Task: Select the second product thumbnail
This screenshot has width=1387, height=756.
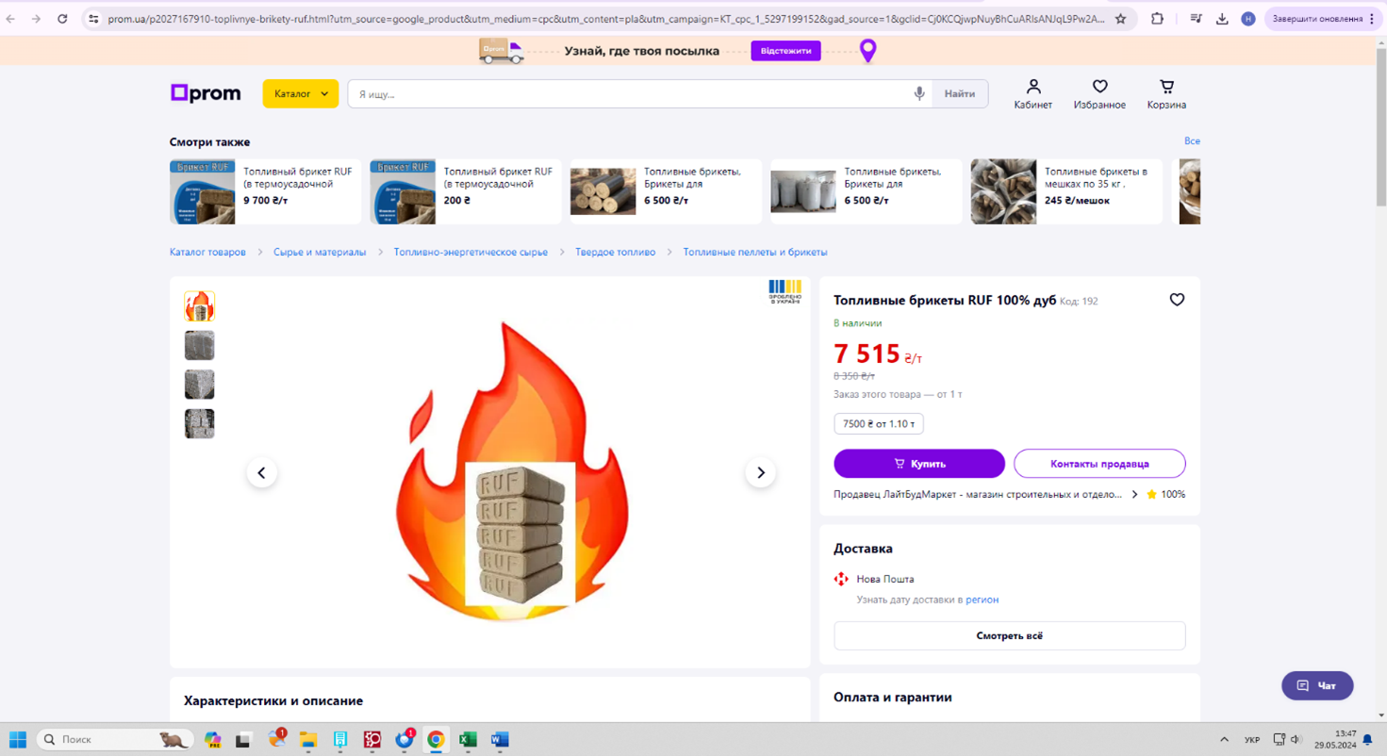Action: click(199, 345)
